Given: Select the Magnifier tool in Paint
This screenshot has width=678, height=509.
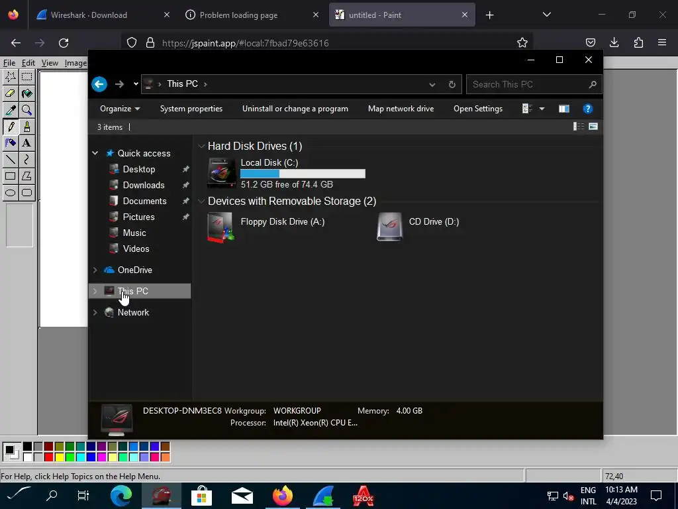Looking at the screenshot, I should (26, 110).
